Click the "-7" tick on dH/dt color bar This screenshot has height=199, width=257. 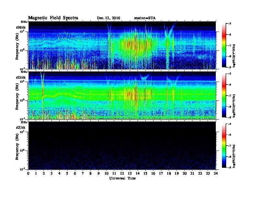click(x=230, y=46)
